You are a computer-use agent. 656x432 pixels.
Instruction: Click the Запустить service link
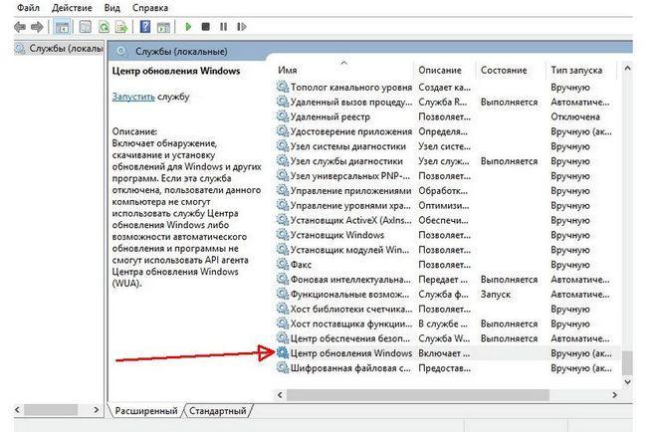[133, 97]
